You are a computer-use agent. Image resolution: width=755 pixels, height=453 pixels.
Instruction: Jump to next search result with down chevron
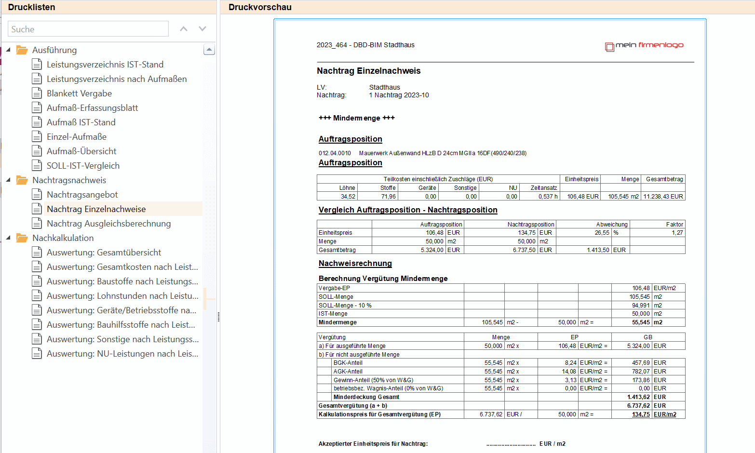click(202, 29)
